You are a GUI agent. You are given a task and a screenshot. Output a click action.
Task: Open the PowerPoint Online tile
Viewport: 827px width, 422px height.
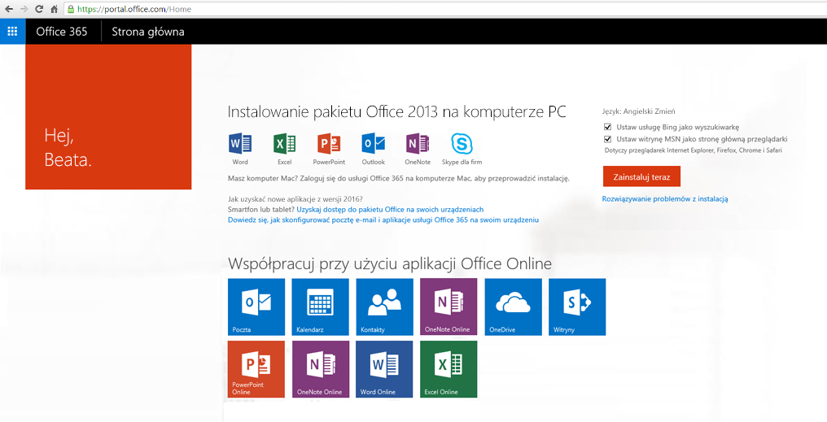256,369
